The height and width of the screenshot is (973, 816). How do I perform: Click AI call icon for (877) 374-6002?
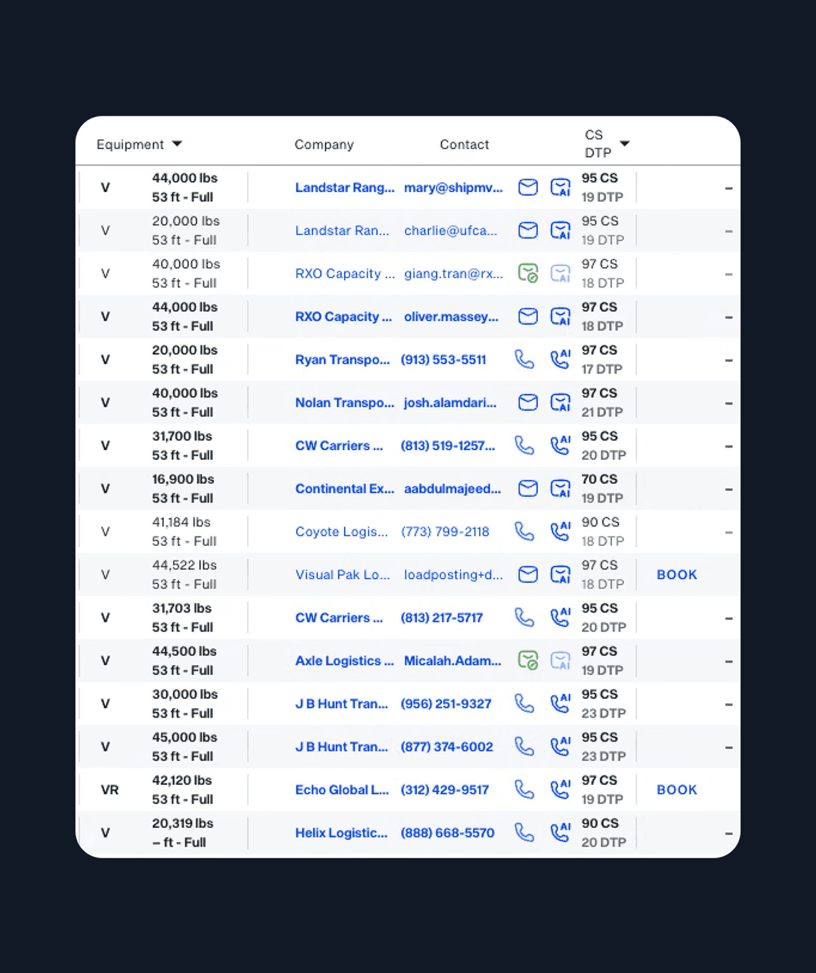click(560, 747)
